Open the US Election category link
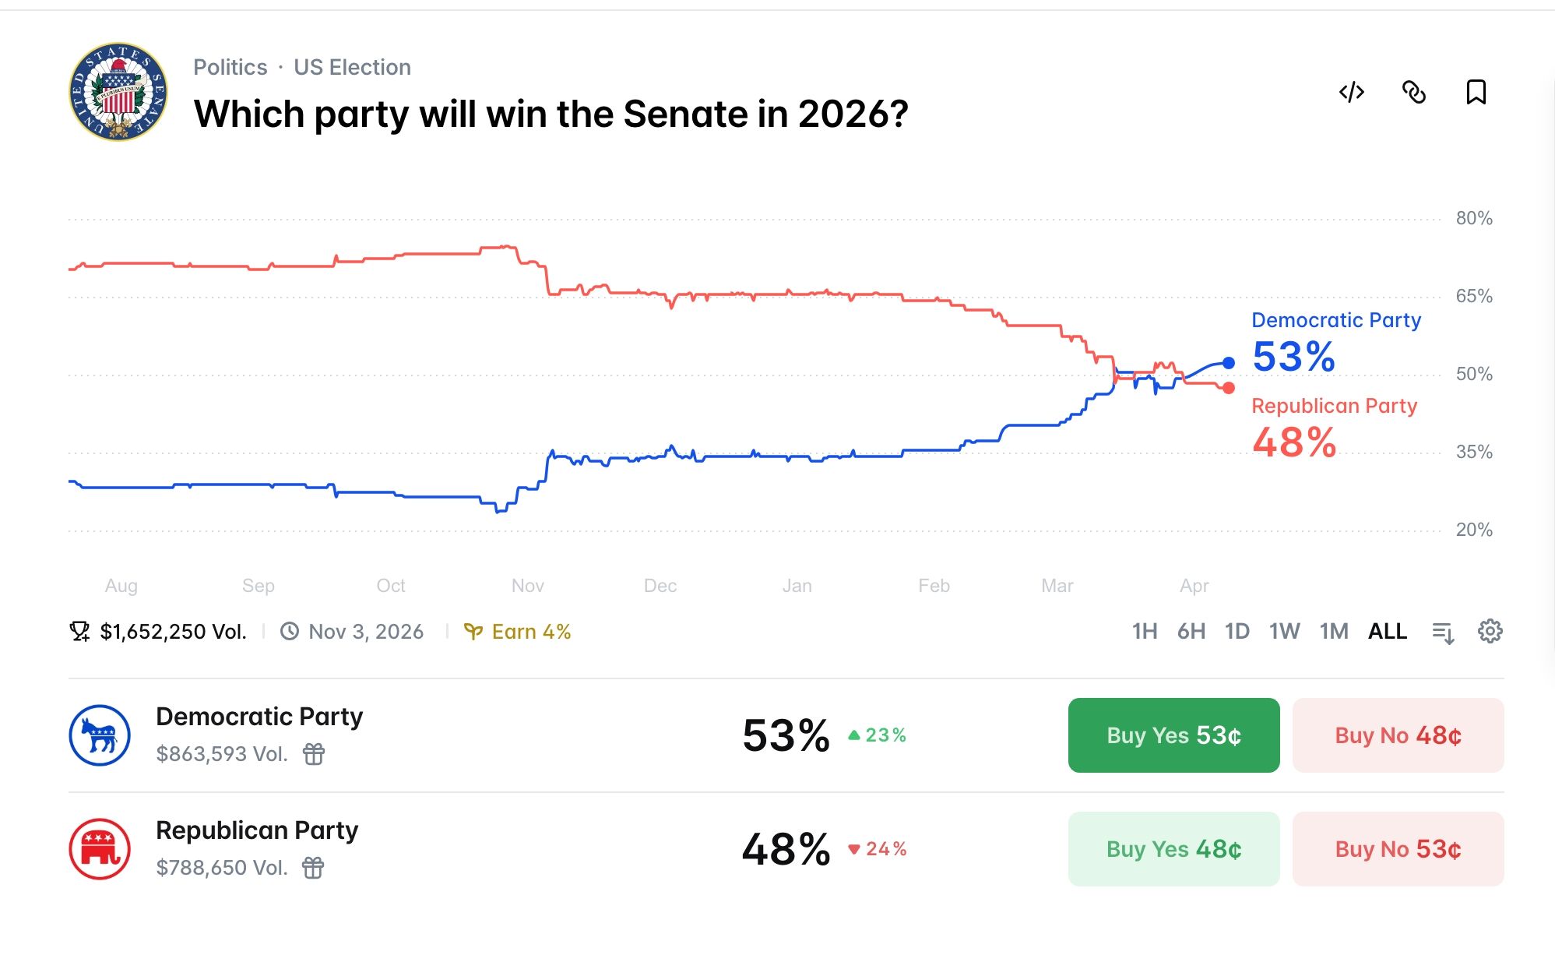The height and width of the screenshot is (955, 1555). [352, 67]
